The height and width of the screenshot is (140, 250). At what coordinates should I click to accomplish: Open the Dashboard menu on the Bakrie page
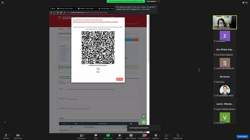pos(61,29)
